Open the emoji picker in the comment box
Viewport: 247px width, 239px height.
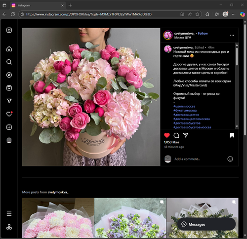coord(230,159)
